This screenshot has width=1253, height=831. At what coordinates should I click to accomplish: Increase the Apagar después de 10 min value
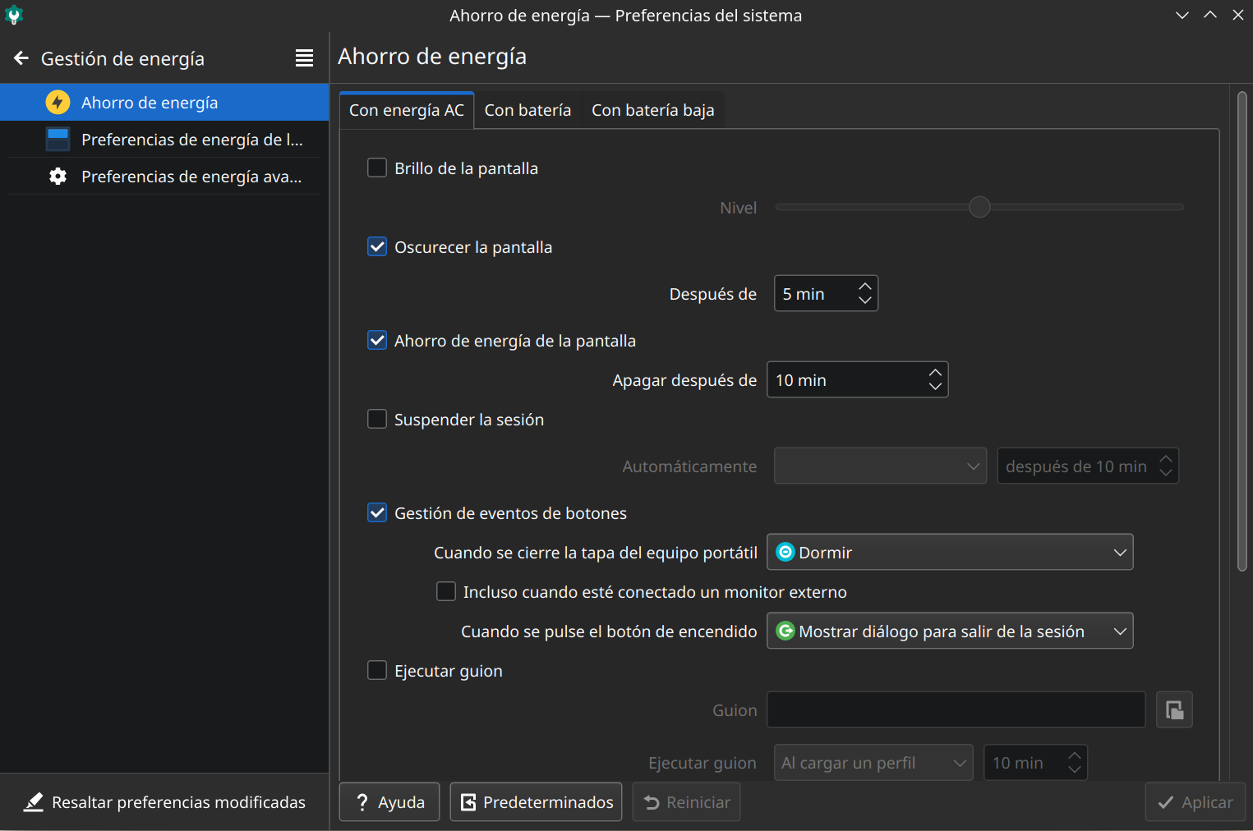935,373
